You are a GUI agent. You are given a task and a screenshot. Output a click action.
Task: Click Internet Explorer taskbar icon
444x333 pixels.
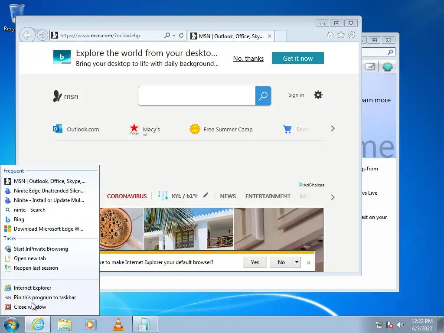coord(38,324)
